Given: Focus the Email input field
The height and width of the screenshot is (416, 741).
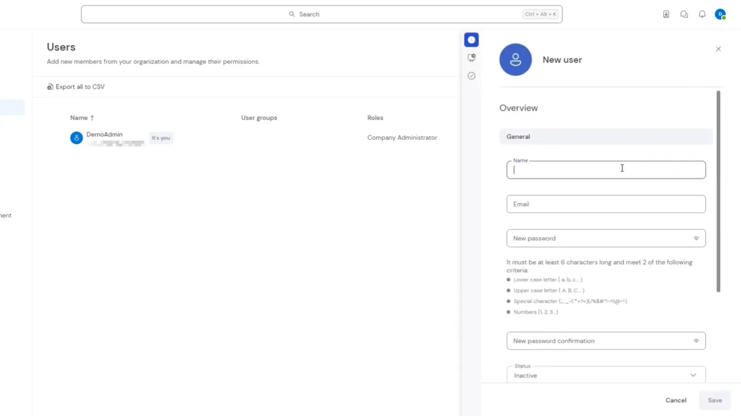Looking at the screenshot, I should pos(606,204).
